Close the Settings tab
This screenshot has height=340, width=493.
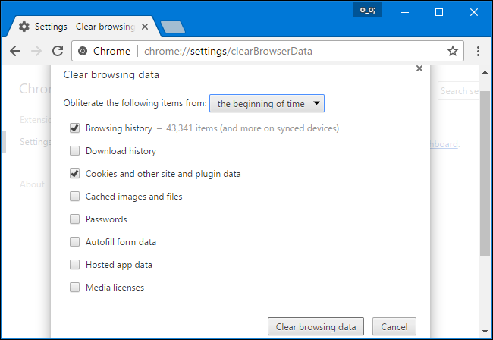(x=146, y=27)
